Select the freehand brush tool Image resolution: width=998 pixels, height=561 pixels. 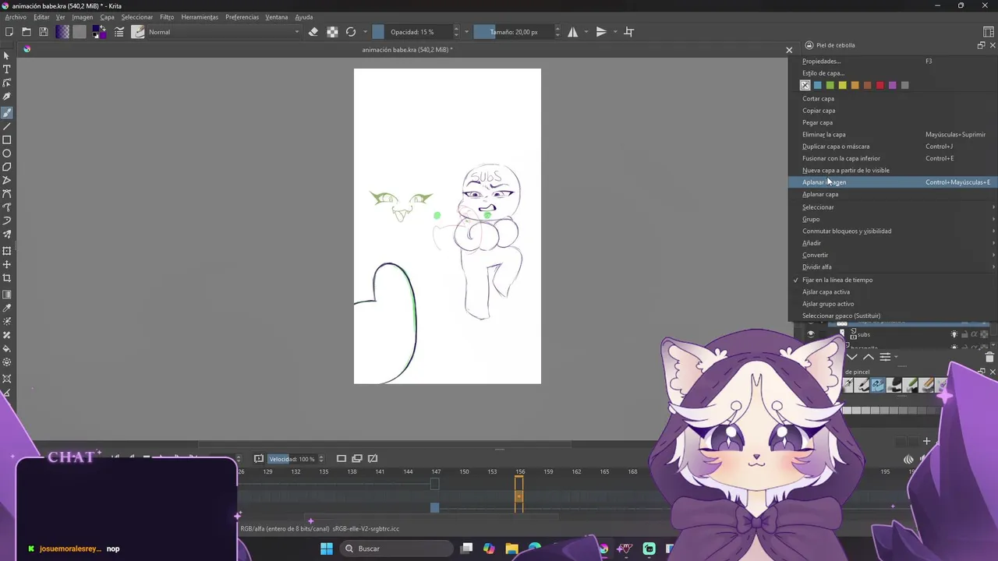click(7, 112)
